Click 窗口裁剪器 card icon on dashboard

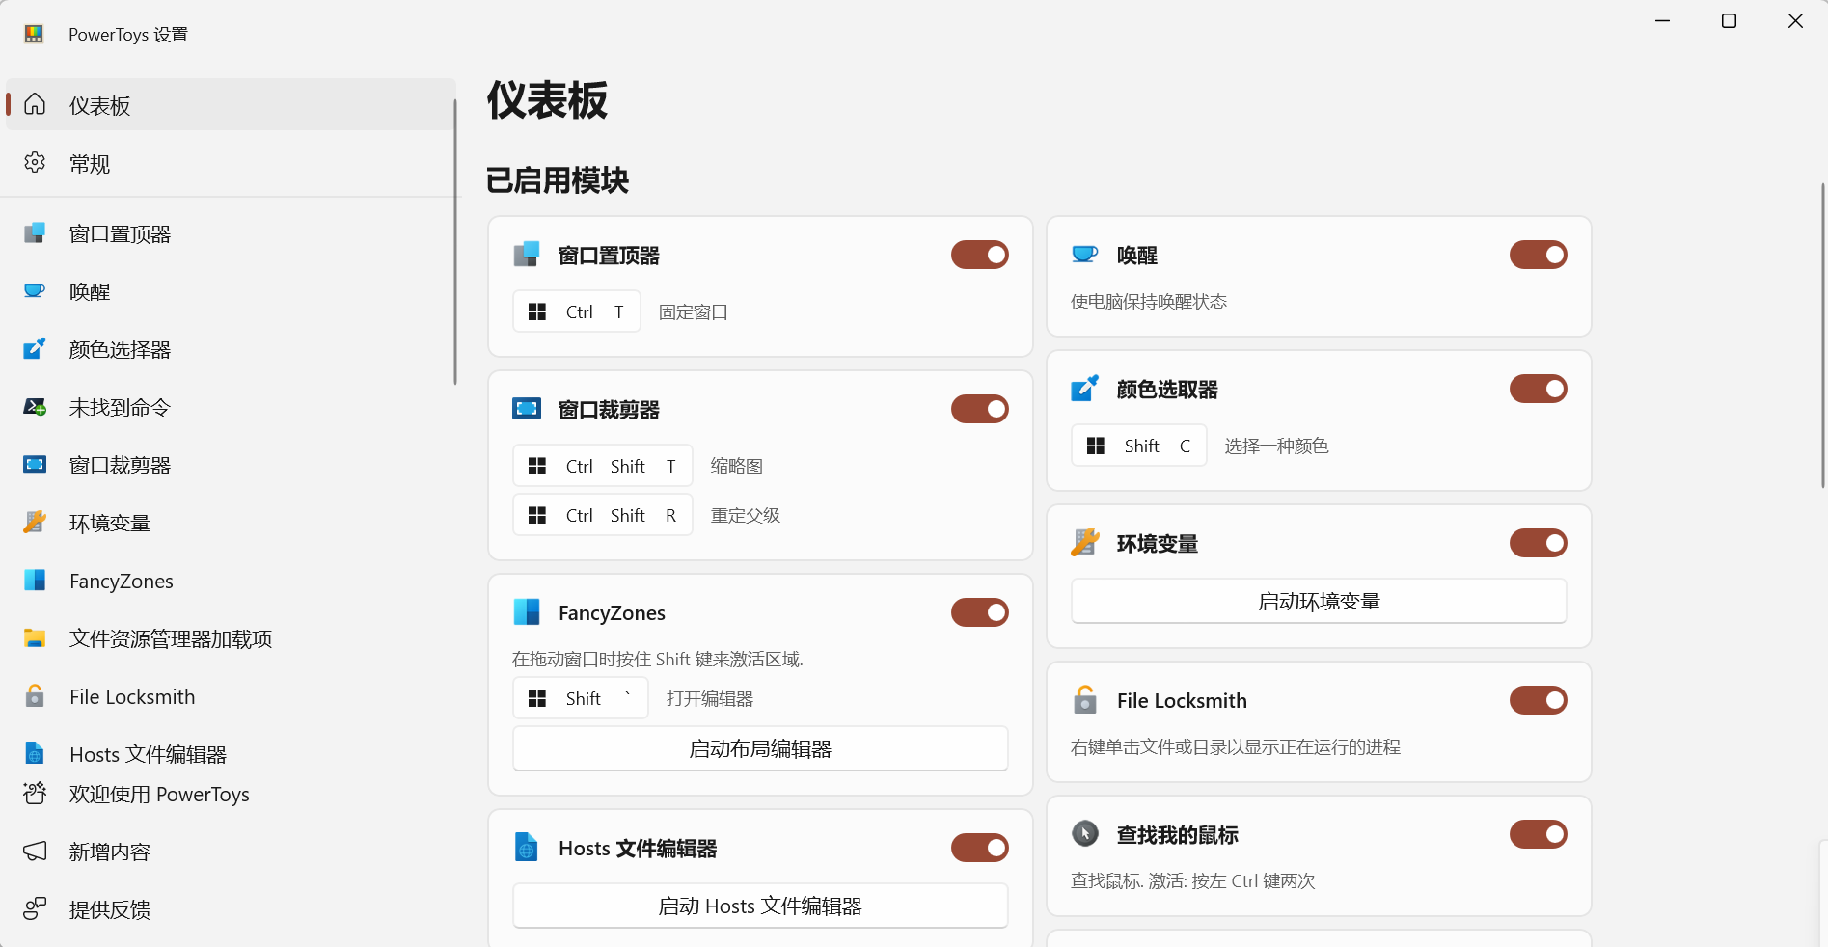[x=527, y=409]
